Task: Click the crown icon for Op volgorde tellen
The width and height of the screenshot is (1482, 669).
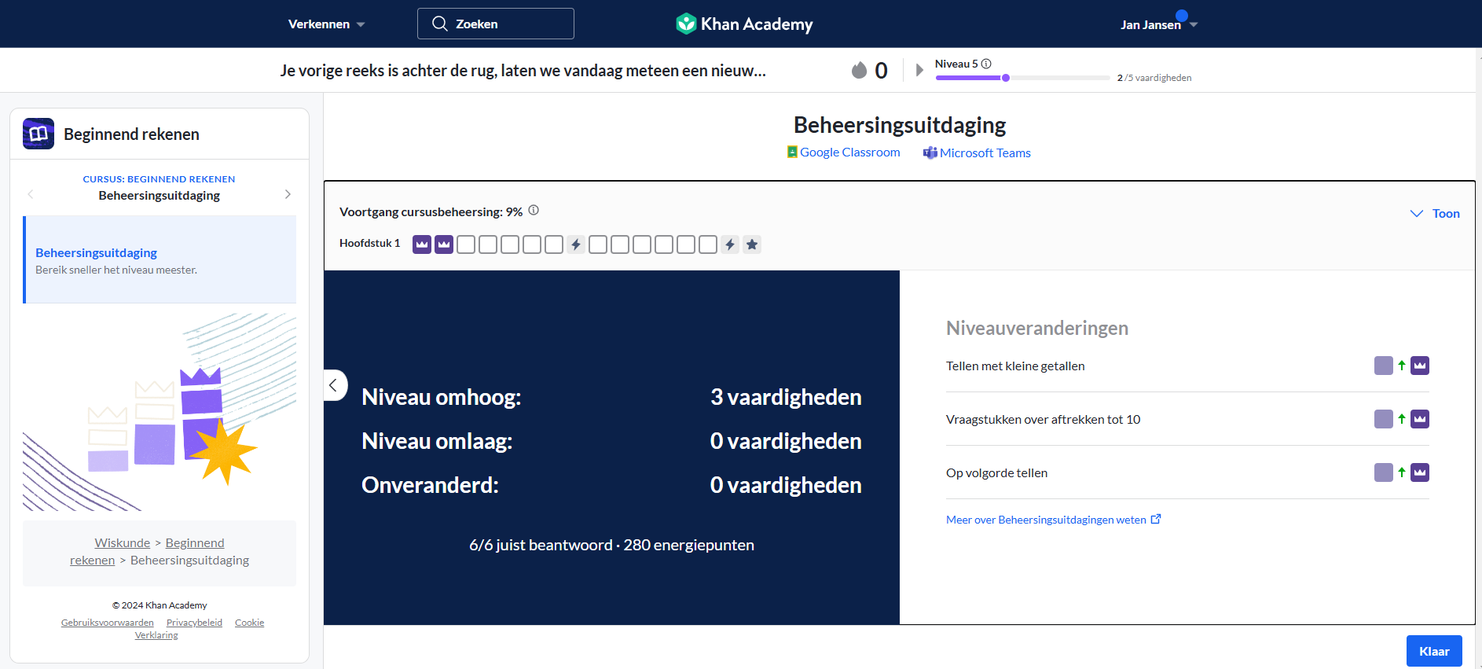Action: 1420,472
